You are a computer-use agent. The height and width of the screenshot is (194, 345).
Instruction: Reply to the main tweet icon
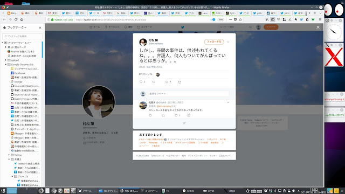coord(141,82)
